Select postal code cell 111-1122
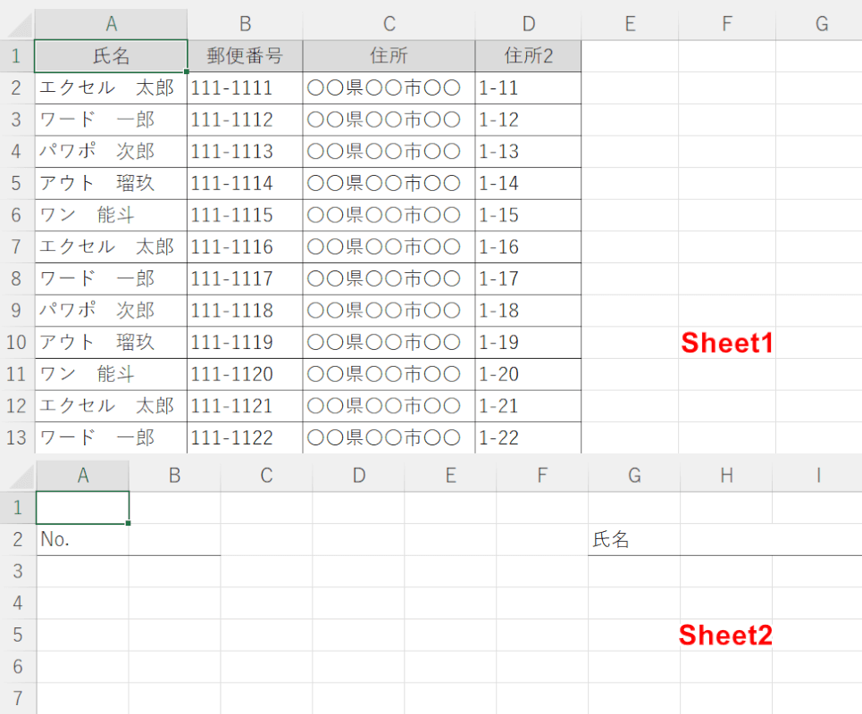862x714 pixels. point(245,437)
